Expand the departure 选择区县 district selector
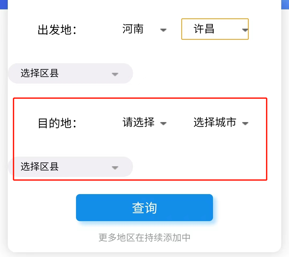The width and height of the screenshot is (289, 257). pos(70,73)
